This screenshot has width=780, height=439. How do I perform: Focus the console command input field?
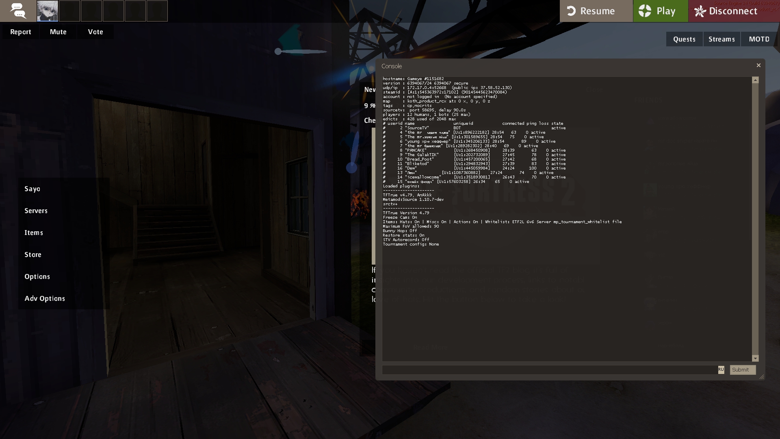pos(548,370)
